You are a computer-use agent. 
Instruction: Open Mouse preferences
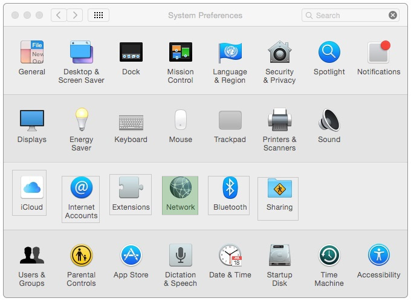tap(180, 126)
